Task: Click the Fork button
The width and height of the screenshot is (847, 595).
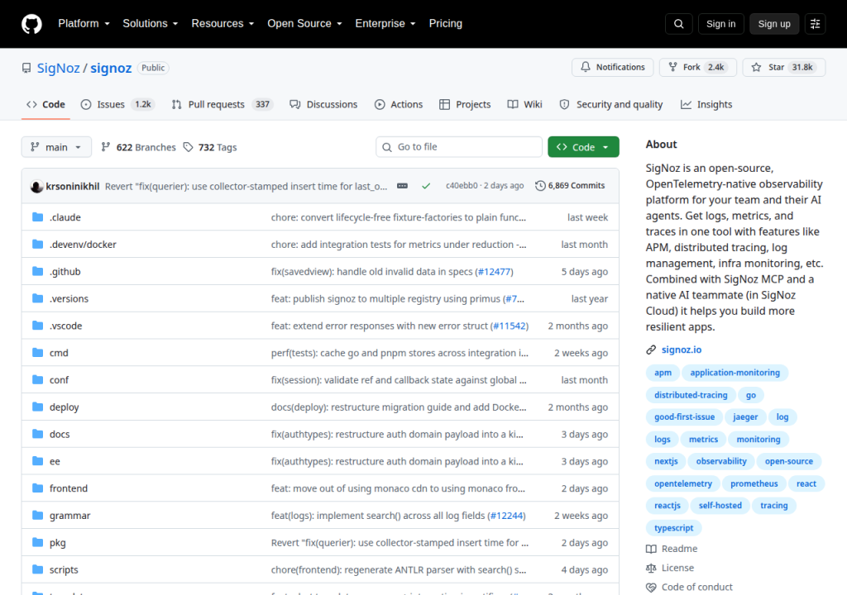Action: [698, 68]
